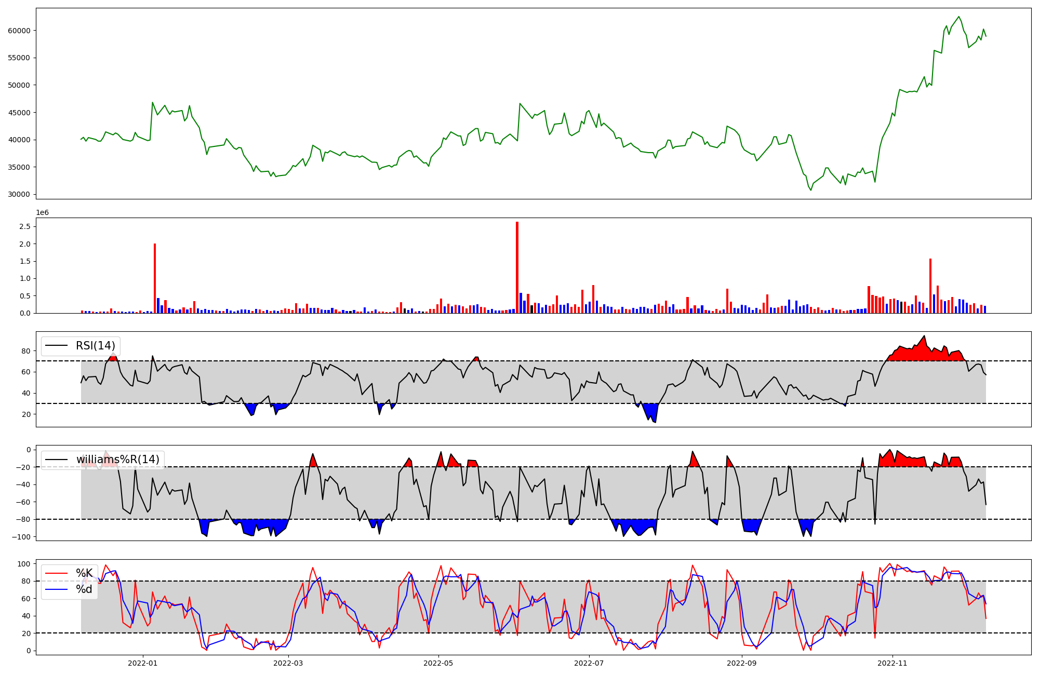This screenshot has width=1039, height=675.
Task: Click the %d legend entry
Action: 84,589
